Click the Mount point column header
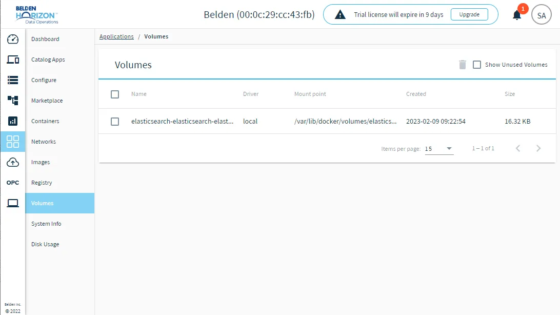The image size is (560, 315). click(310, 94)
